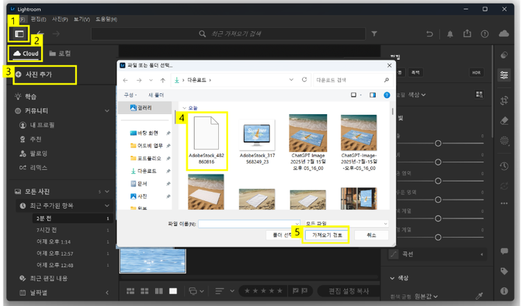Open the address bar history dropdown arrow
Viewport: 521px width, 306px height.
pos(291,80)
